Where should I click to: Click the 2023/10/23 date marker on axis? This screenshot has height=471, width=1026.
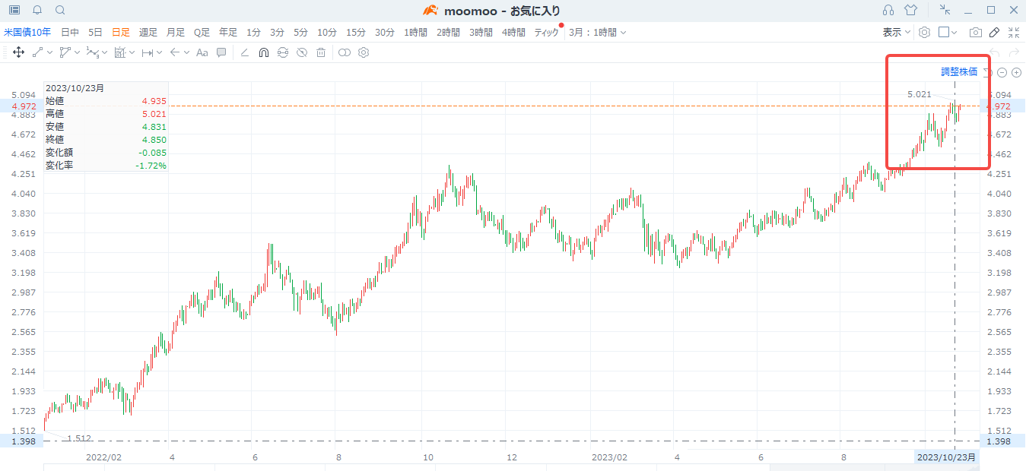[946, 457]
